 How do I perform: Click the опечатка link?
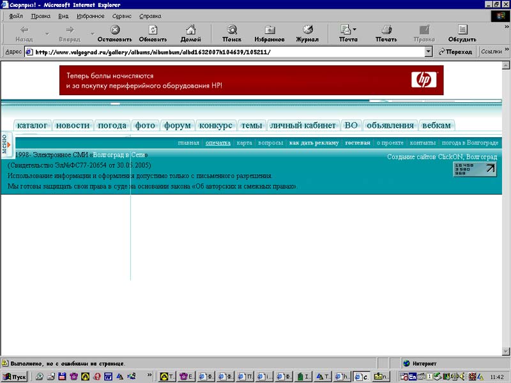pos(218,143)
